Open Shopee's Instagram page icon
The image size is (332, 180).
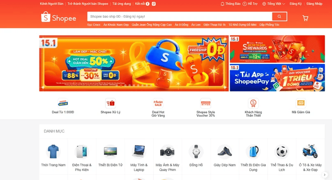[x=154, y=4]
